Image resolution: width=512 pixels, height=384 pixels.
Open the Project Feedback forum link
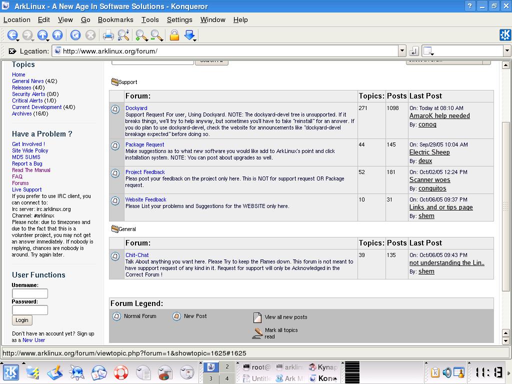(x=145, y=172)
